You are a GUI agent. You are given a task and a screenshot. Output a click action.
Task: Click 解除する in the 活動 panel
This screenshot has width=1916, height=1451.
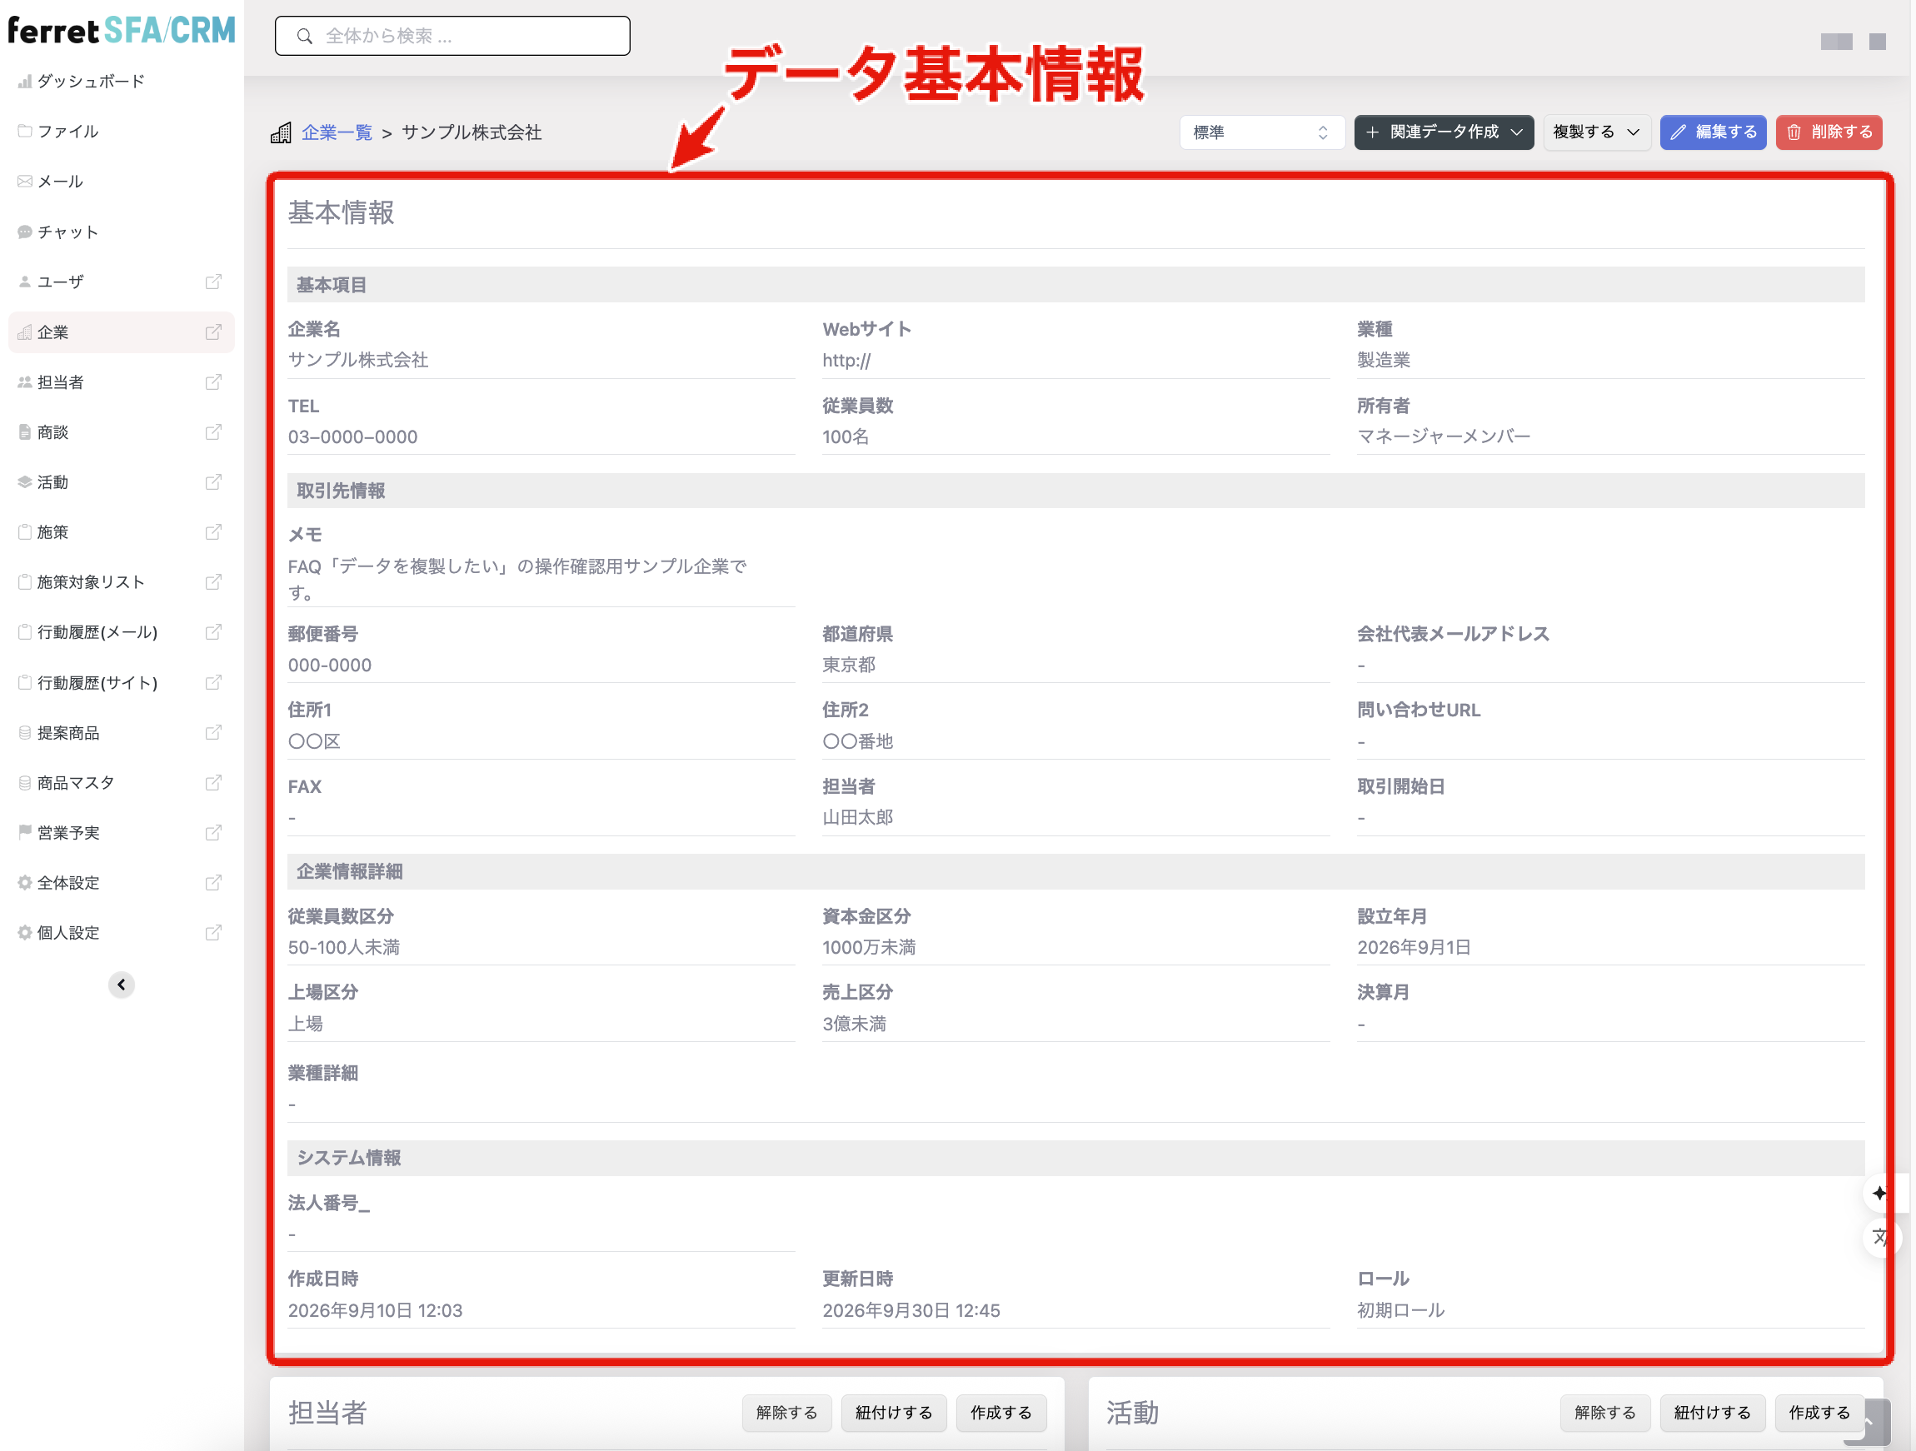tap(1605, 1412)
